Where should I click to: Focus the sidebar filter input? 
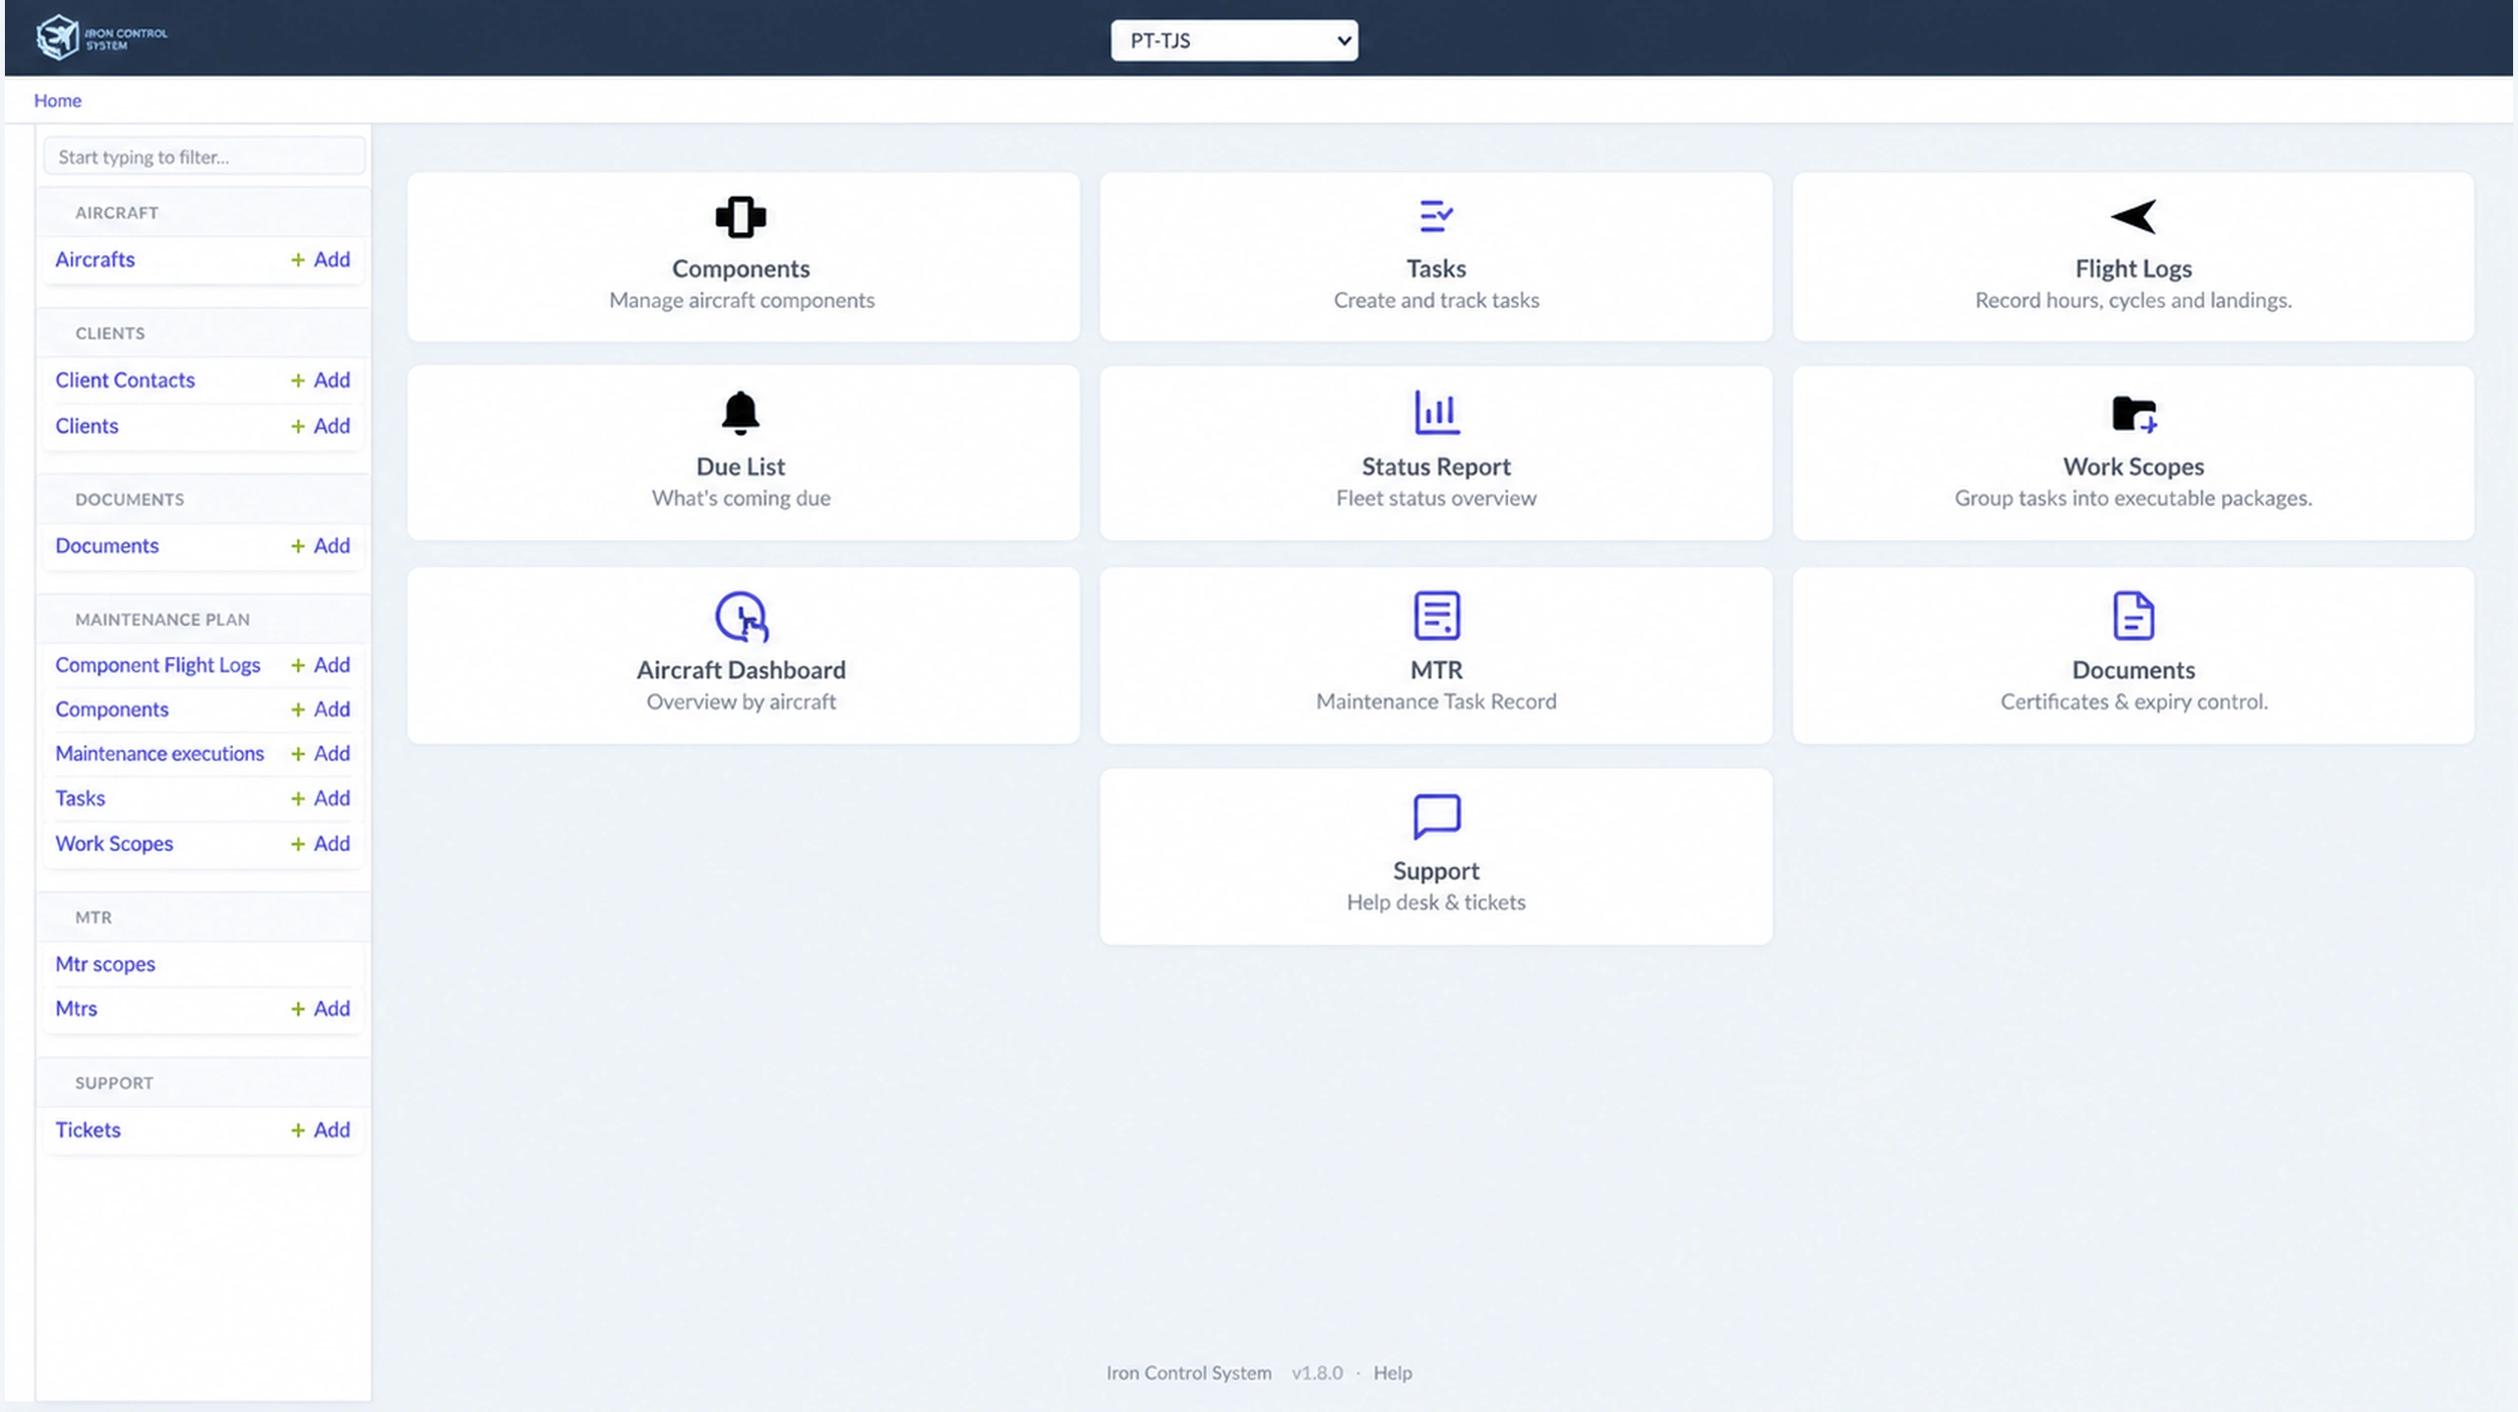(x=205, y=156)
